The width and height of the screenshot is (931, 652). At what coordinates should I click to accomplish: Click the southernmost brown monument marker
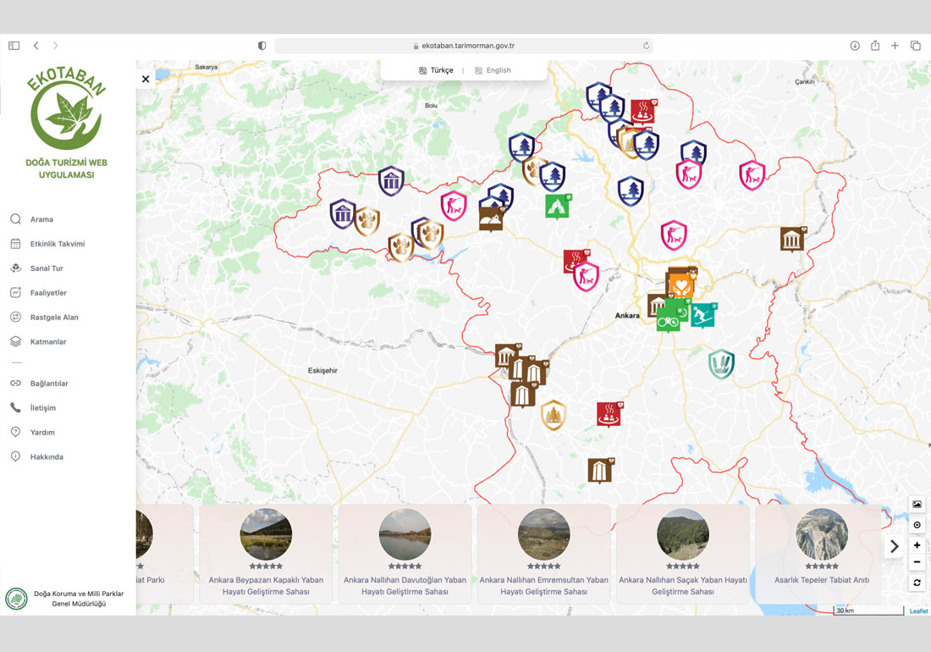click(x=600, y=470)
